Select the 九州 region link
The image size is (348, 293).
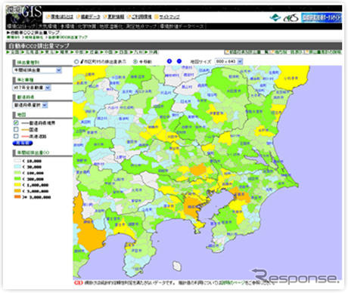tap(137, 52)
